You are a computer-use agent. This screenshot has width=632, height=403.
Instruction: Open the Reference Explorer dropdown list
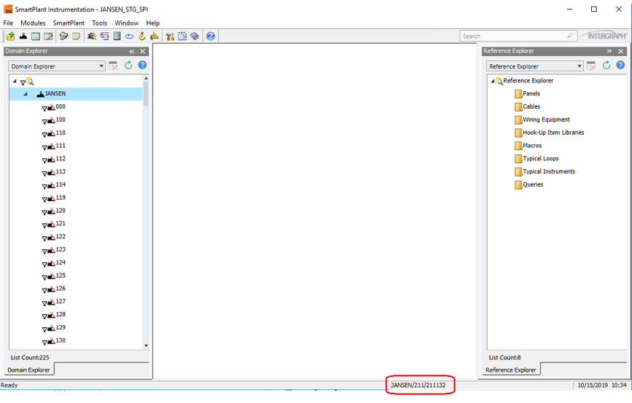point(579,66)
